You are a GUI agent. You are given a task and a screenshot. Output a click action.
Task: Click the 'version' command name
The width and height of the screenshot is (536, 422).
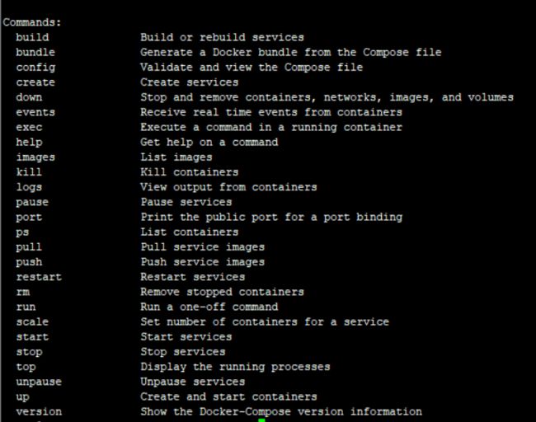click(x=39, y=412)
